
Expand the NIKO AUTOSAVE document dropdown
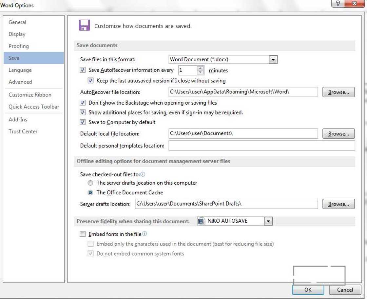click(x=268, y=221)
